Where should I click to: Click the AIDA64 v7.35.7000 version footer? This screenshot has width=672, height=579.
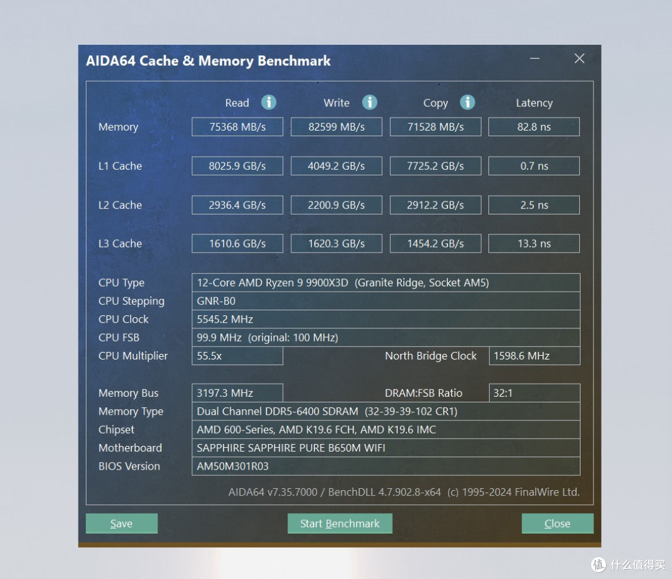coord(404,492)
